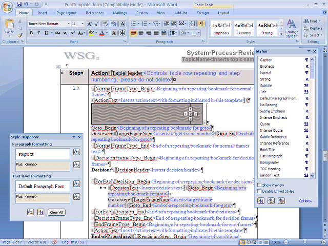
Task: Click New Style icon in Style Inspector
Action: pos(40,212)
